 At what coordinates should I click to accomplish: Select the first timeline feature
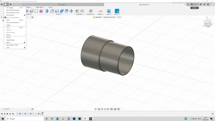point(17,114)
